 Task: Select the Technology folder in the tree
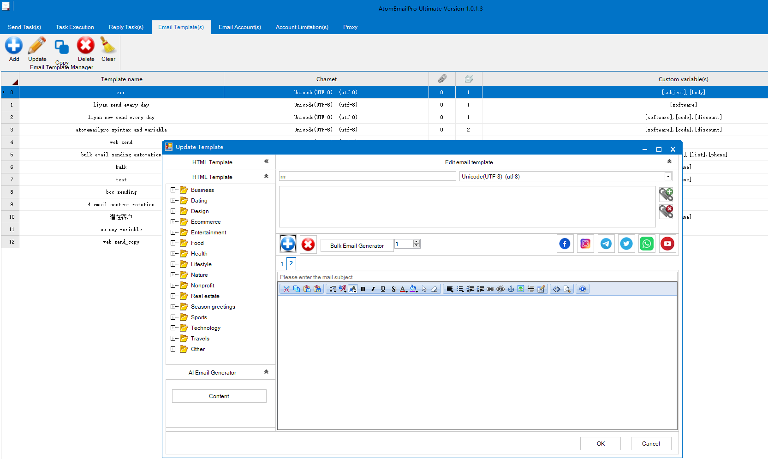pyautogui.click(x=206, y=328)
